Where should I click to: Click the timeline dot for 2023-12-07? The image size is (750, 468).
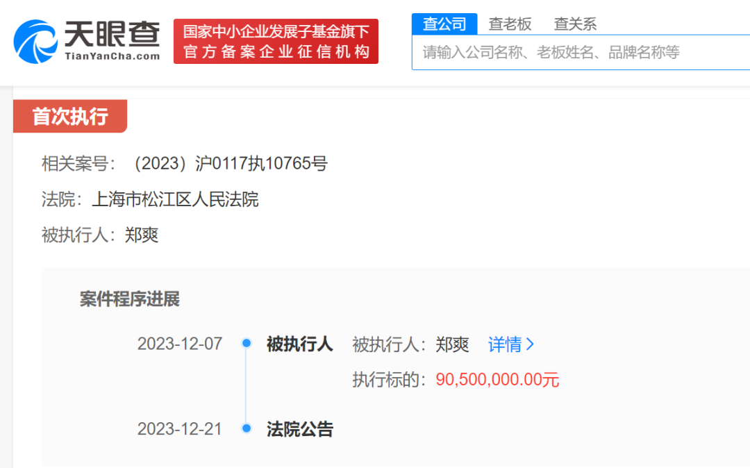pyautogui.click(x=246, y=344)
